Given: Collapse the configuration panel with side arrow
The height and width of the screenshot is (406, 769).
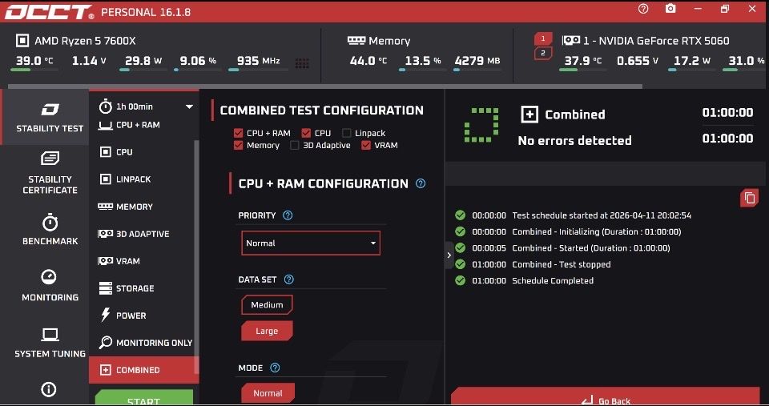Looking at the screenshot, I should 449,255.
